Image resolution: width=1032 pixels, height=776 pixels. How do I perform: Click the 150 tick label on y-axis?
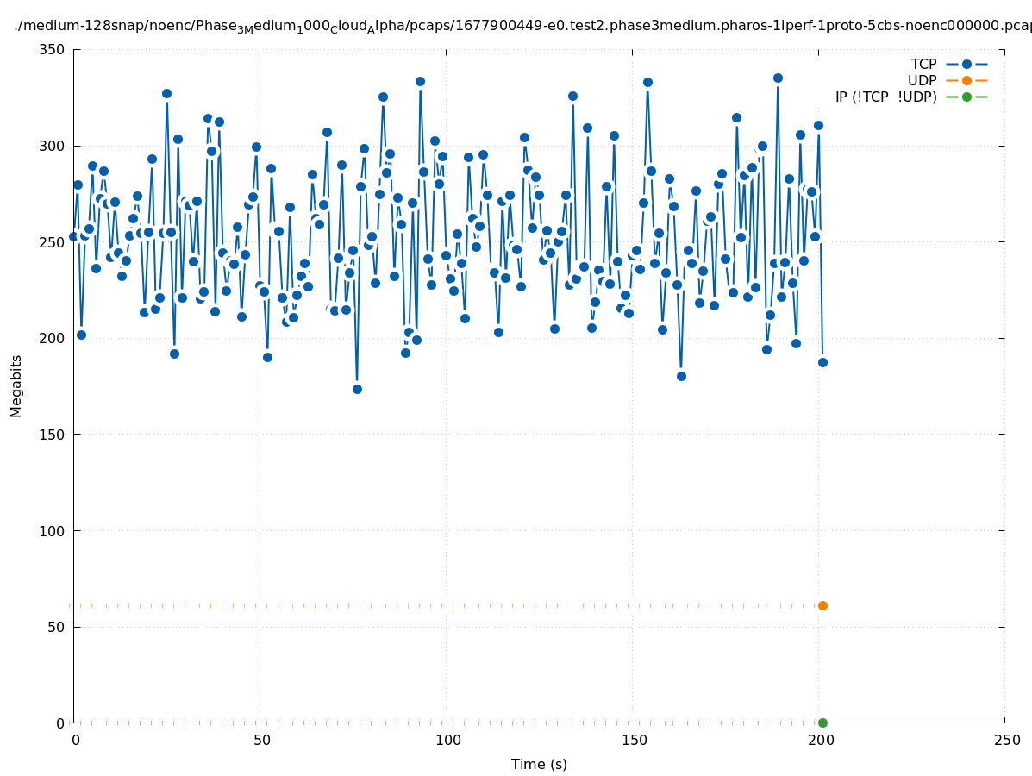click(53, 435)
